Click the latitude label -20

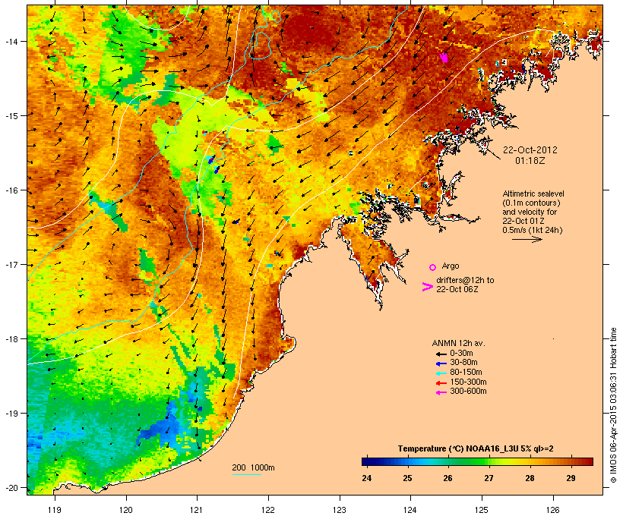click(11, 488)
